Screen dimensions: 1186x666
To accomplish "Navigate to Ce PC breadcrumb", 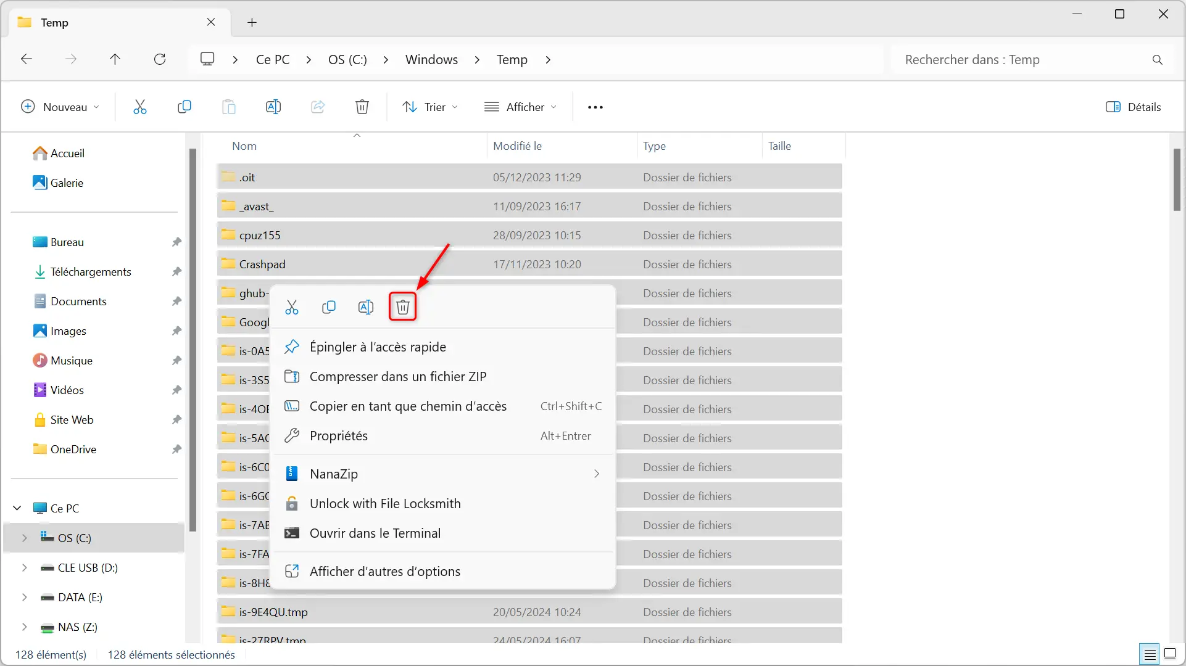I will [x=273, y=60].
